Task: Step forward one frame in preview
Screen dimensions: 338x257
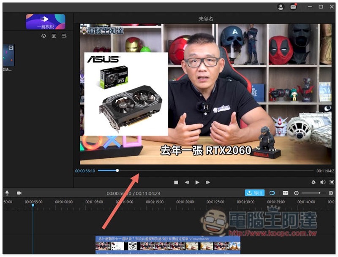Action: [208, 182]
